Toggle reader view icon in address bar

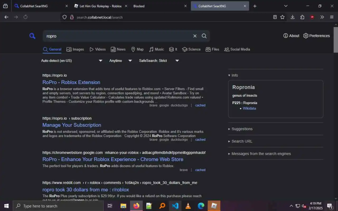pyautogui.click(x=275, y=17)
